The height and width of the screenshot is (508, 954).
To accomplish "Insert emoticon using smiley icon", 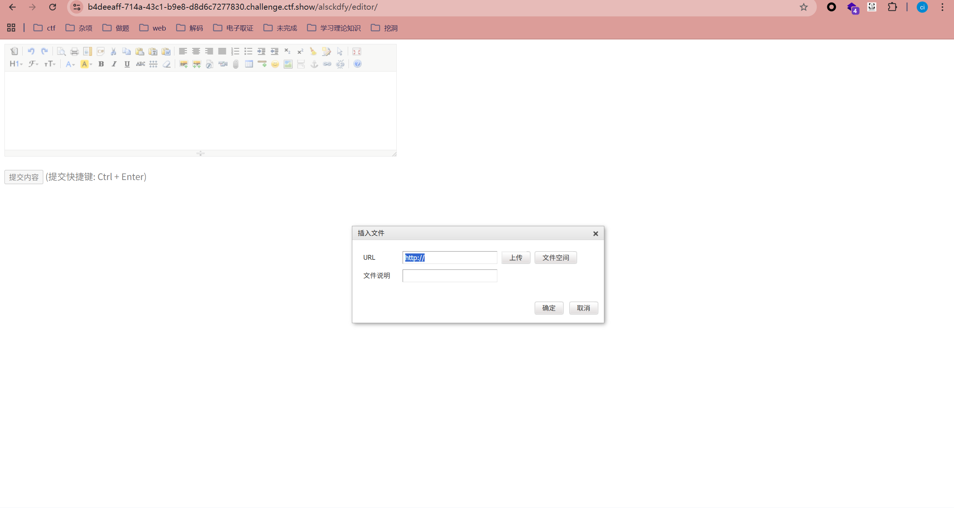I will [x=275, y=64].
